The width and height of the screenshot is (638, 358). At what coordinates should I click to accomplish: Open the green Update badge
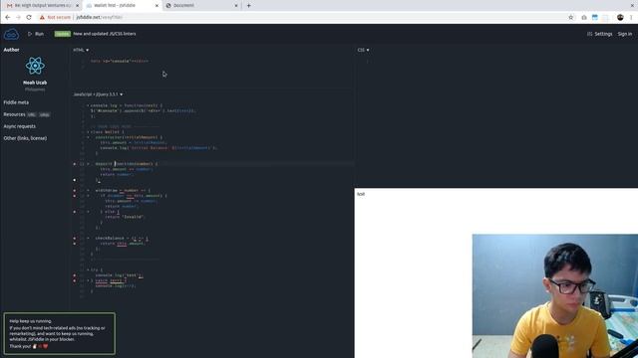point(62,34)
